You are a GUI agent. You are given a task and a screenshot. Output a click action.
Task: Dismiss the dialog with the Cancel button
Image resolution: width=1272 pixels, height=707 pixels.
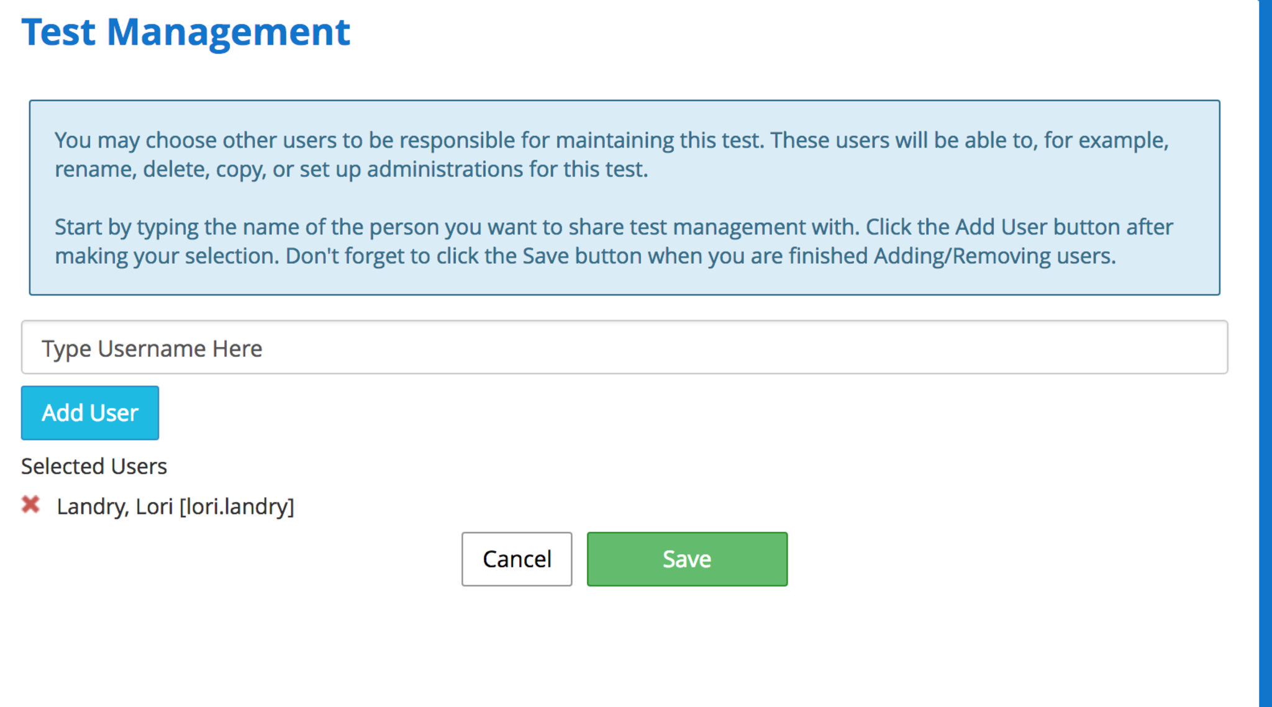[517, 559]
